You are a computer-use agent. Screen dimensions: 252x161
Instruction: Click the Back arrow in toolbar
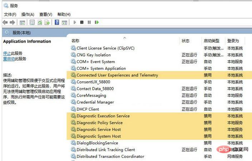click(x=5, y=22)
